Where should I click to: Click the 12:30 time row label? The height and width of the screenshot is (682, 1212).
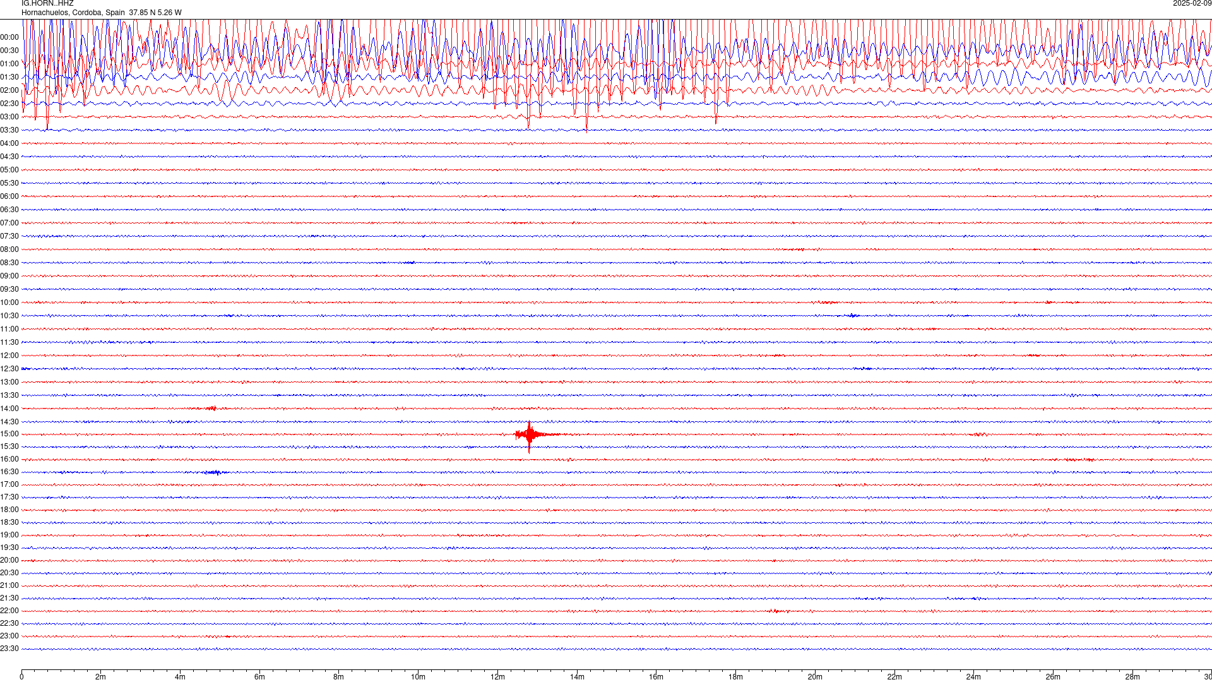click(9, 369)
